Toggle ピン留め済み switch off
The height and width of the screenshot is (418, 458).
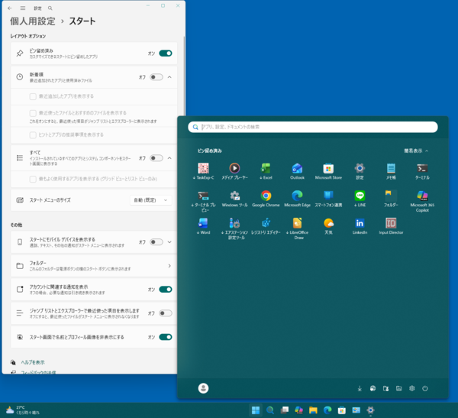click(166, 53)
